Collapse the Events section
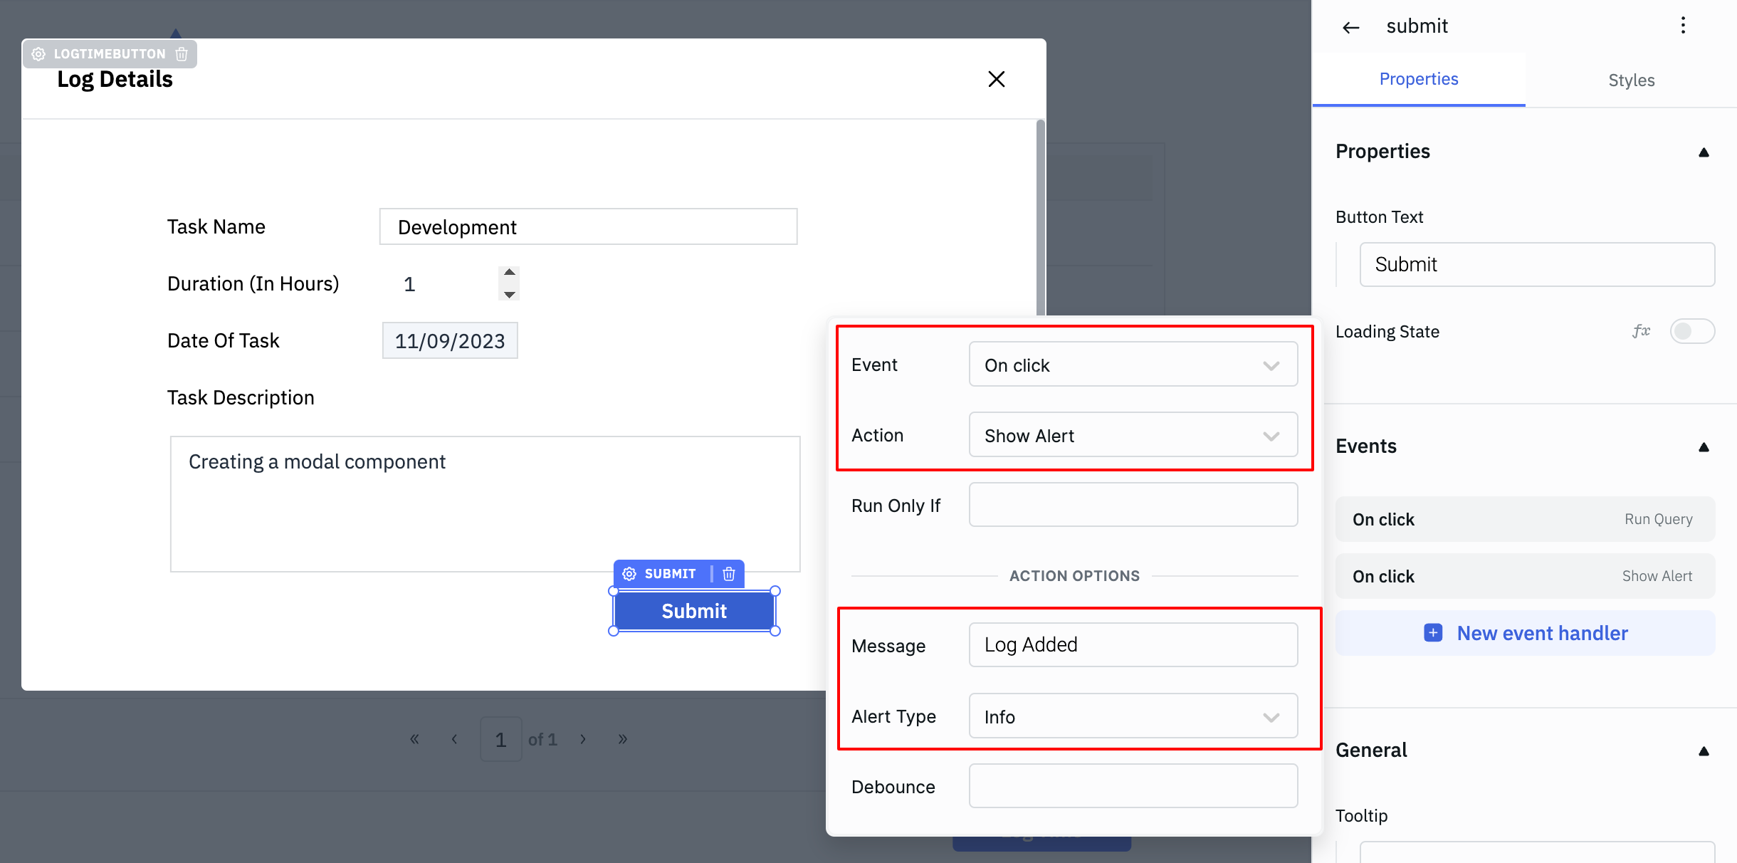Screen dimensions: 1737x863 click(x=1704, y=447)
